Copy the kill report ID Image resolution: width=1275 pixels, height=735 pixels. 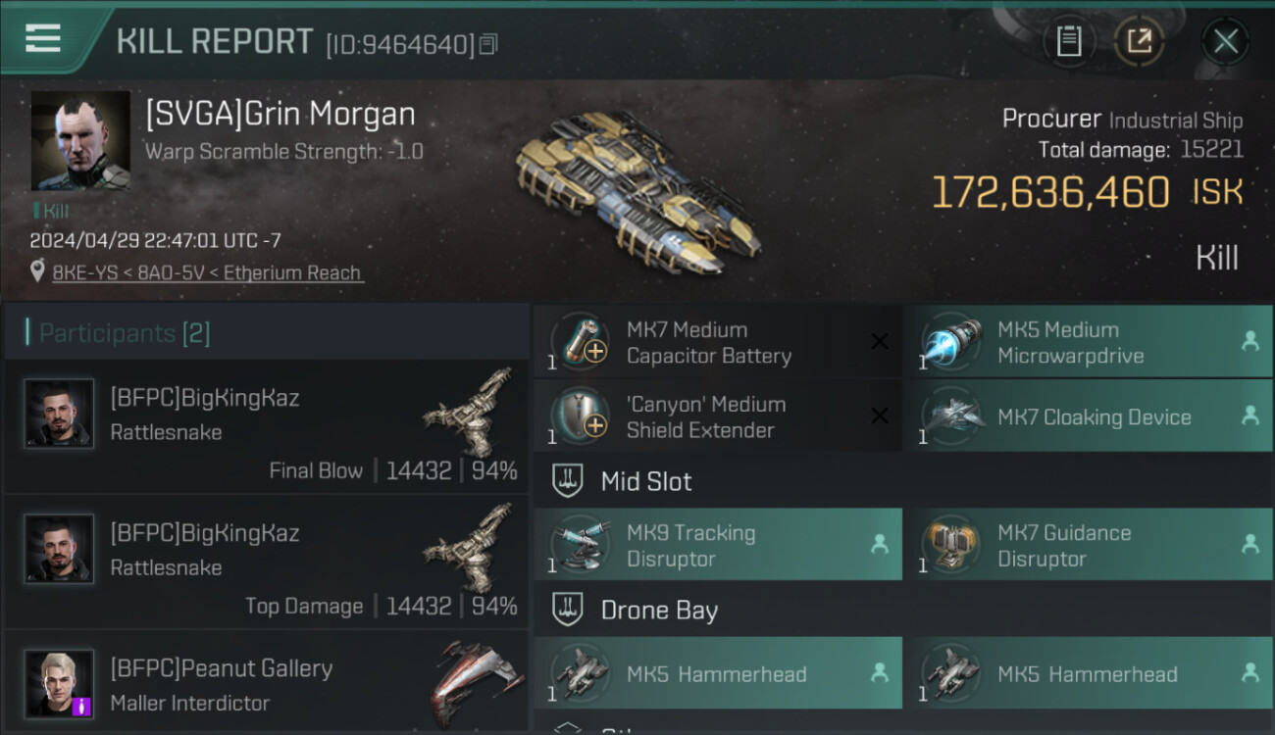pyautogui.click(x=488, y=44)
